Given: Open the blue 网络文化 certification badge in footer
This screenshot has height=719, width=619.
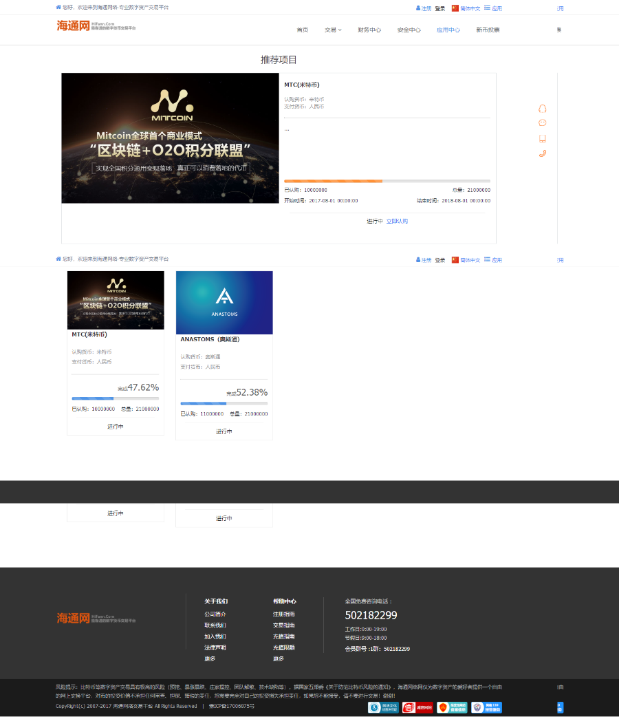Looking at the screenshot, I should 383,707.
